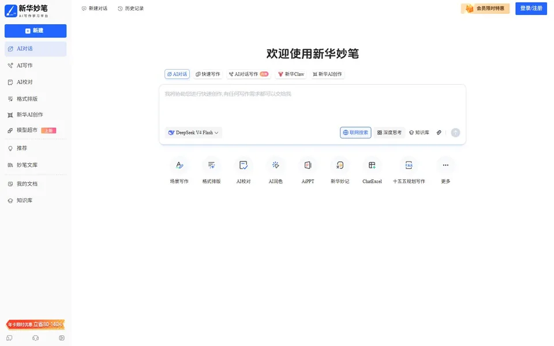Expand the DeepSeek V4 Flash model dropdown
The image size is (554, 346).
[193, 133]
